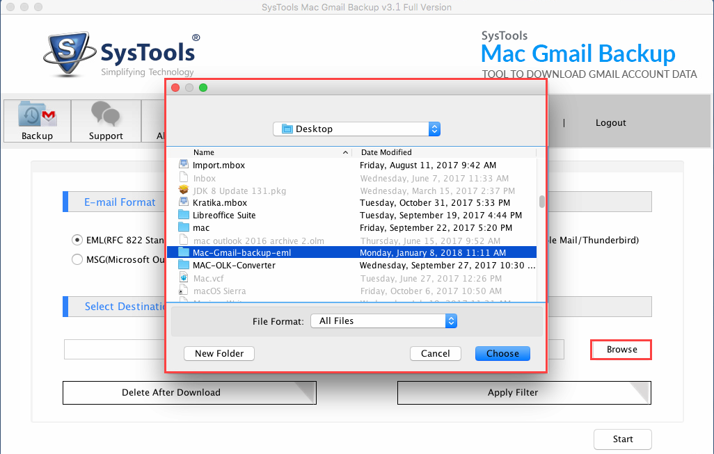Sort files by the Name column header
714x454 pixels.
pyautogui.click(x=203, y=152)
